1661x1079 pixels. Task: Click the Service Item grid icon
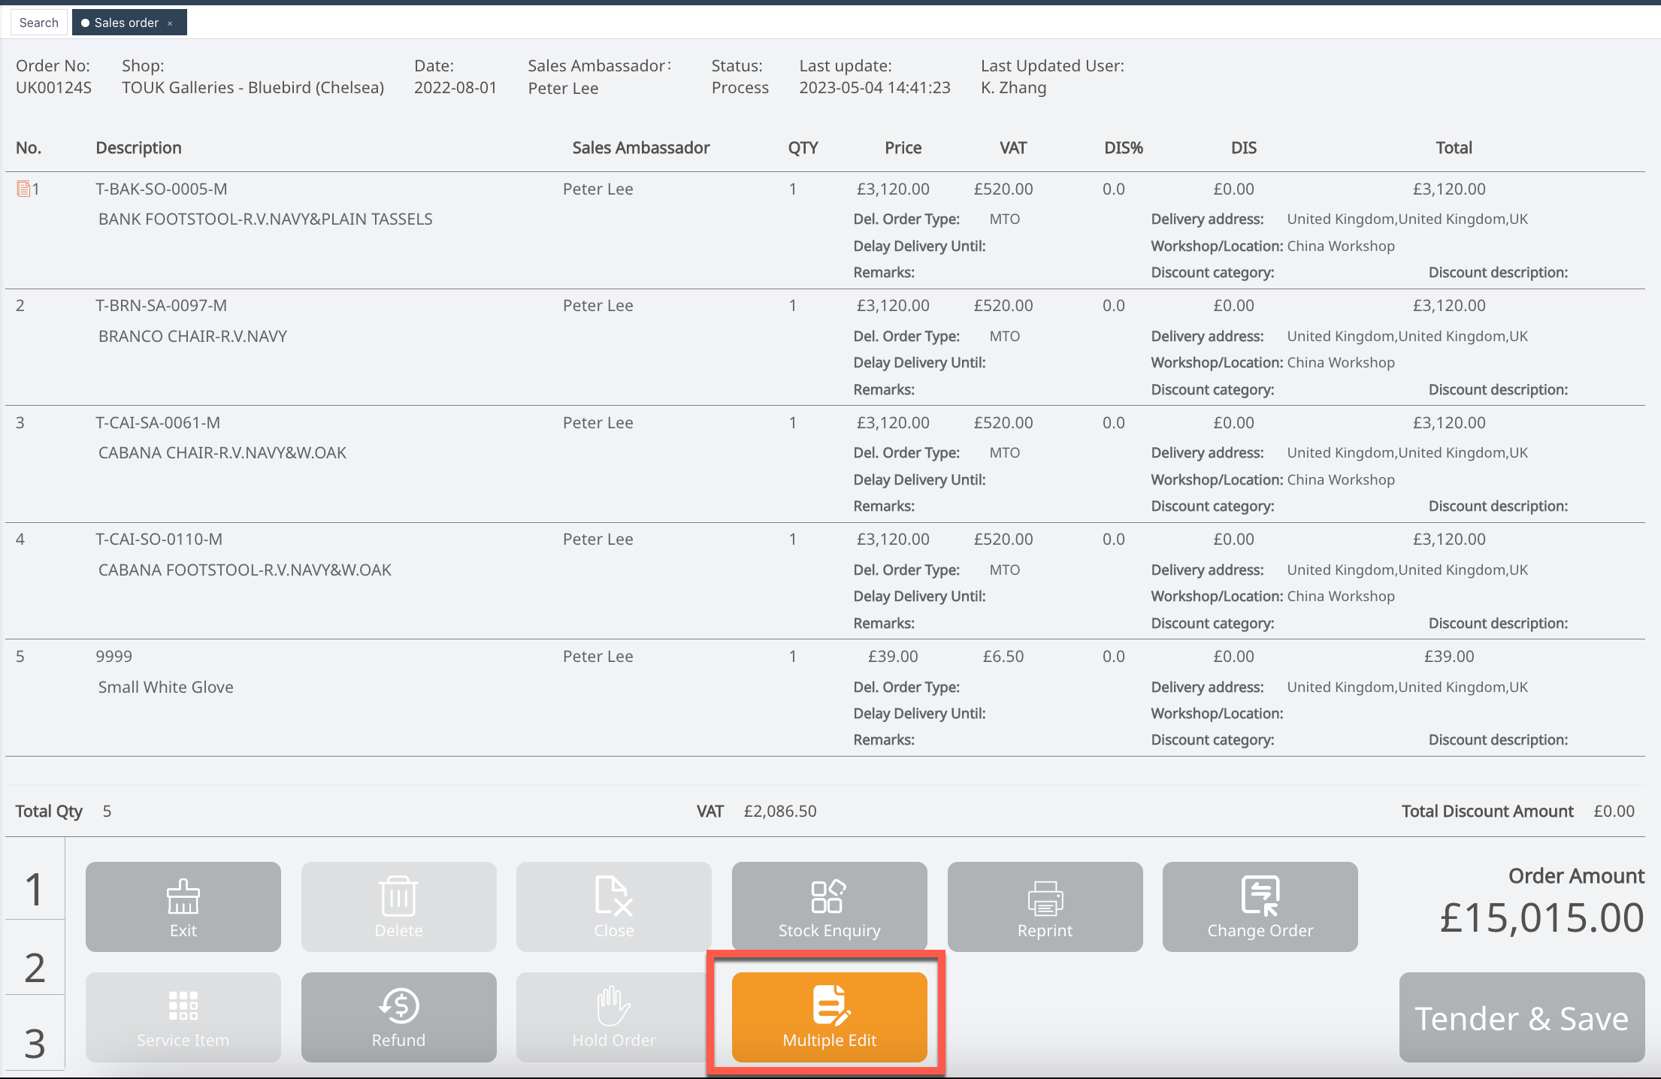(183, 1005)
